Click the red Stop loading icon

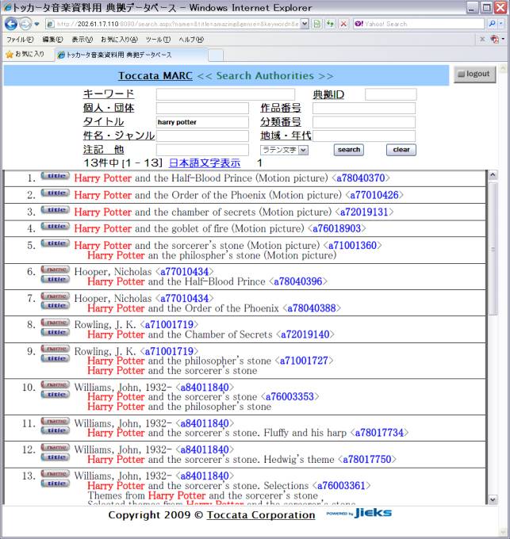coord(343,24)
